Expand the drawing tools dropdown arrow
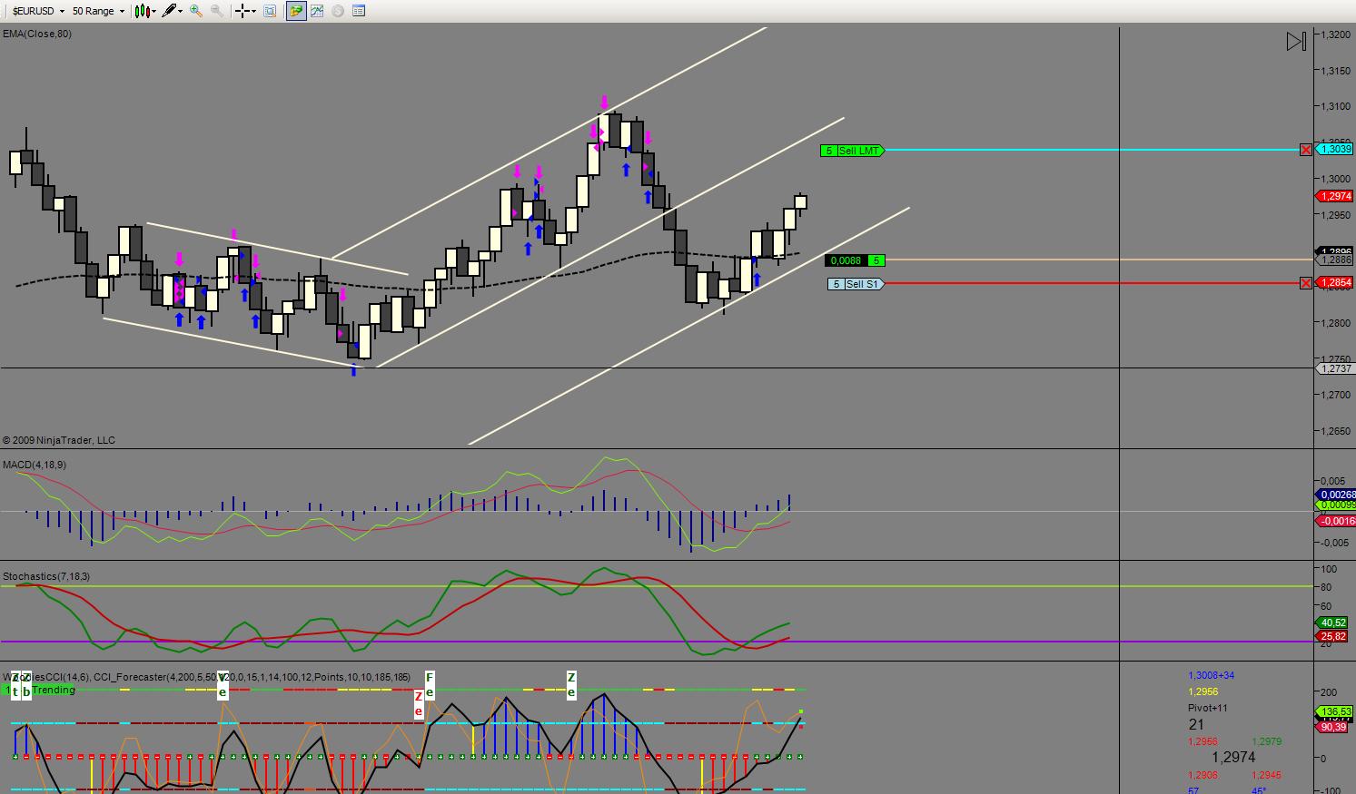This screenshot has width=1356, height=794. click(181, 11)
